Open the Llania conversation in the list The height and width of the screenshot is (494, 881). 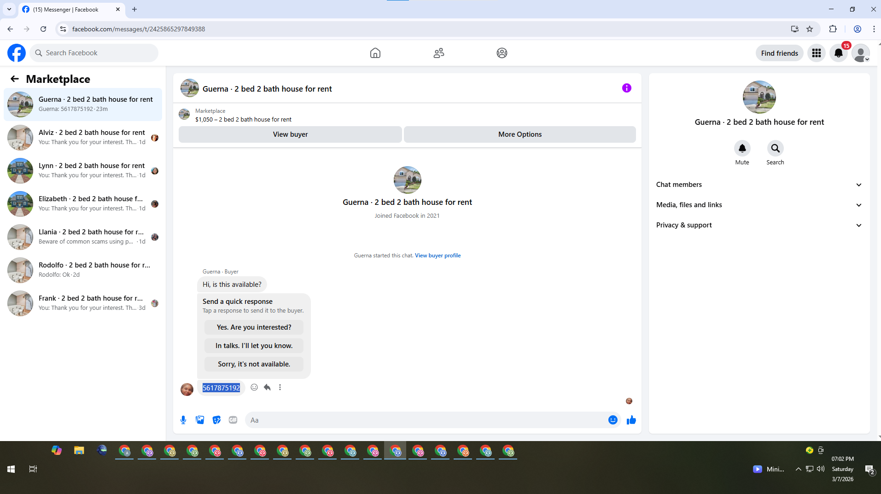(x=83, y=237)
